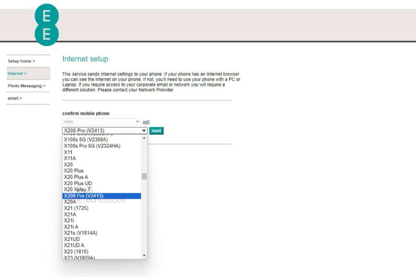Select the Internet sidebar item
Screen dimensions: 416x277
[x=17, y=73]
